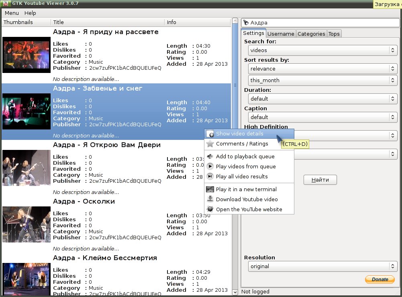Image resolution: width=402 pixels, height=297 pixels.
Task: Expand the Caption default dropdown
Action: (x=322, y=117)
